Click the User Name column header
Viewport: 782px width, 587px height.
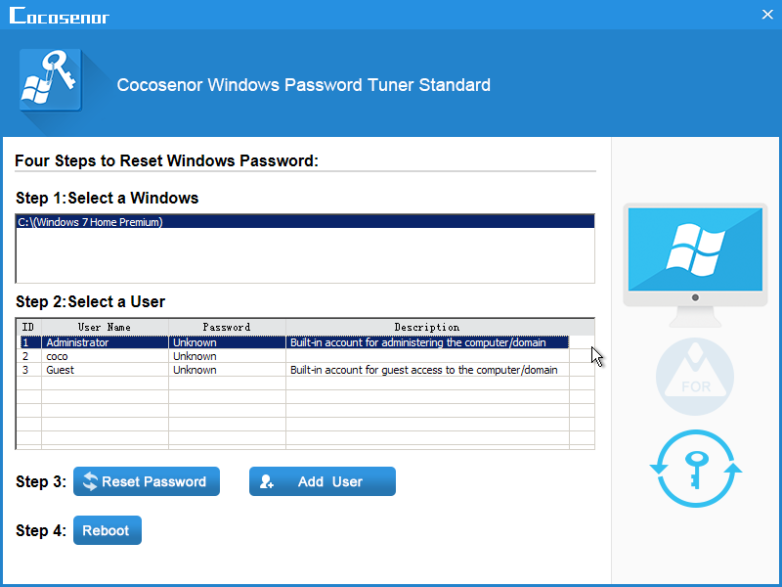point(105,327)
